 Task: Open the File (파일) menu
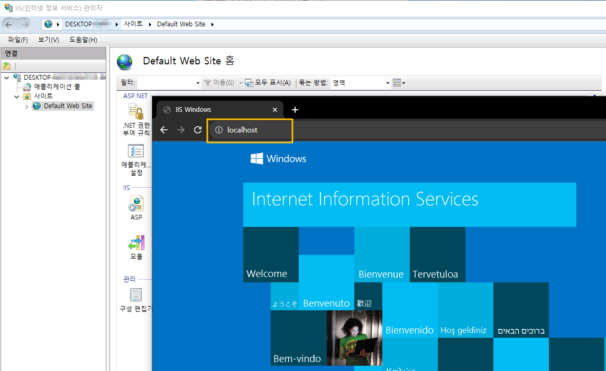[x=18, y=40]
